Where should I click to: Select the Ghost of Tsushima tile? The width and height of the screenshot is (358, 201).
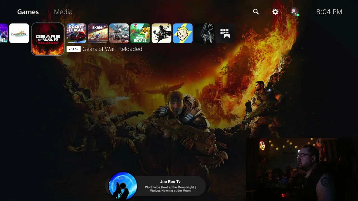161,33
